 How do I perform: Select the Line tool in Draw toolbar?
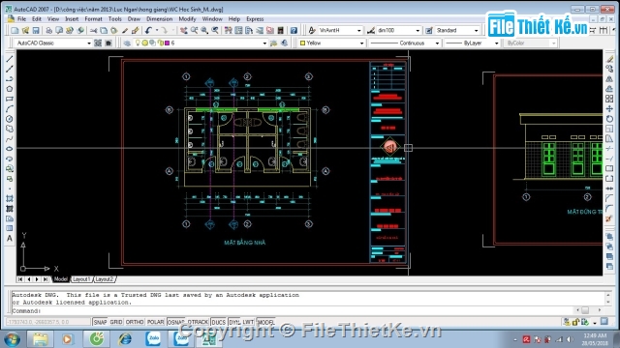click(10, 59)
